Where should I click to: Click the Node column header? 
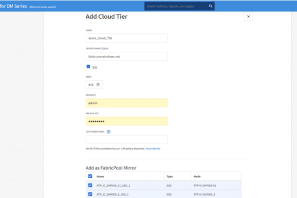[197, 176]
